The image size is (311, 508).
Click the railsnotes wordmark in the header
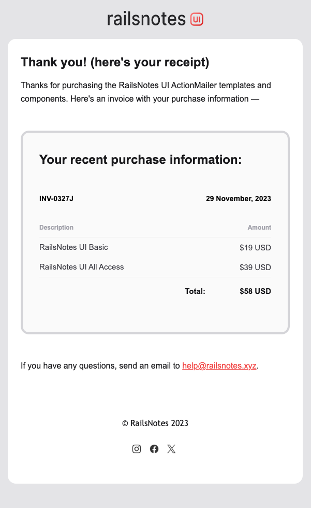[x=146, y=19]
